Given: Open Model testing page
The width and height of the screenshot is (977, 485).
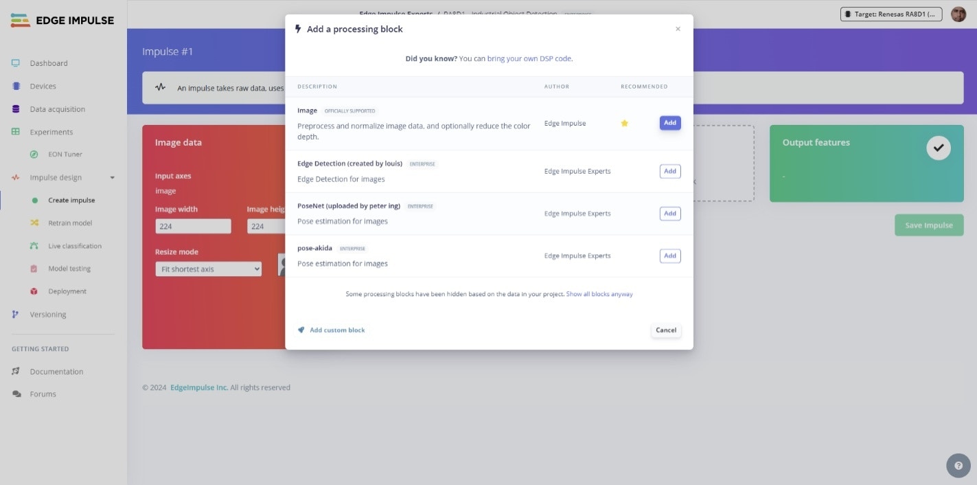Looking at the screenshot, I should point(69,269).
